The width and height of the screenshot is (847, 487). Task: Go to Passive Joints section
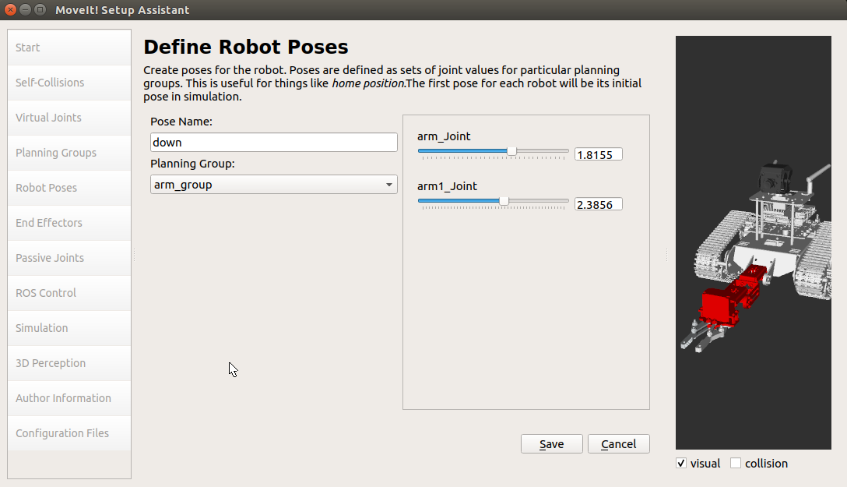[x=69, y=259]
